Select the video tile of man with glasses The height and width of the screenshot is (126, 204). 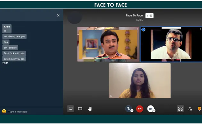[x=171, y=44]
